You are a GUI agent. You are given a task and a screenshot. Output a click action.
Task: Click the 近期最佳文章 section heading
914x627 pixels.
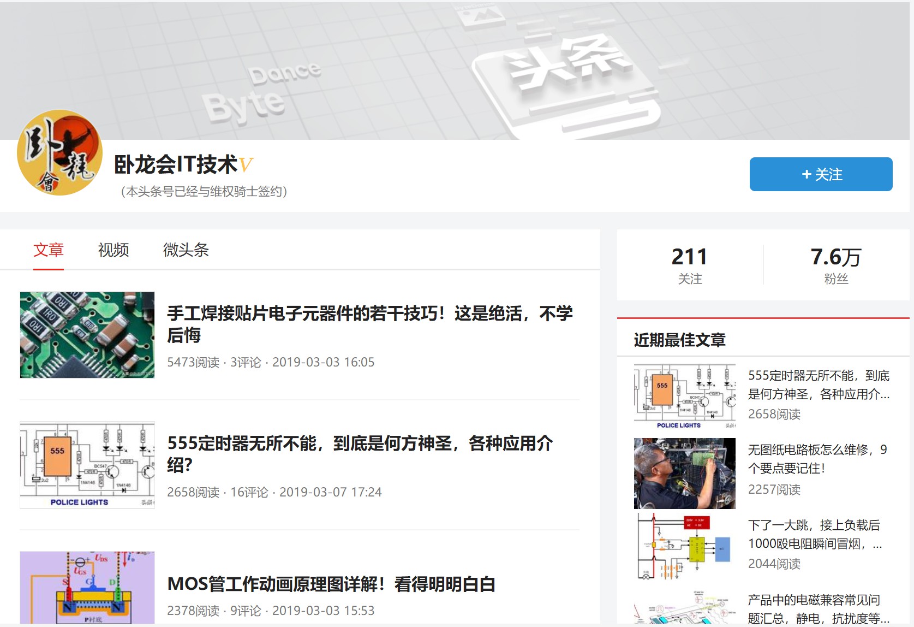pos(680,340)
